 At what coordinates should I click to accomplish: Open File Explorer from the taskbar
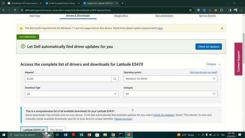[105, 135]
